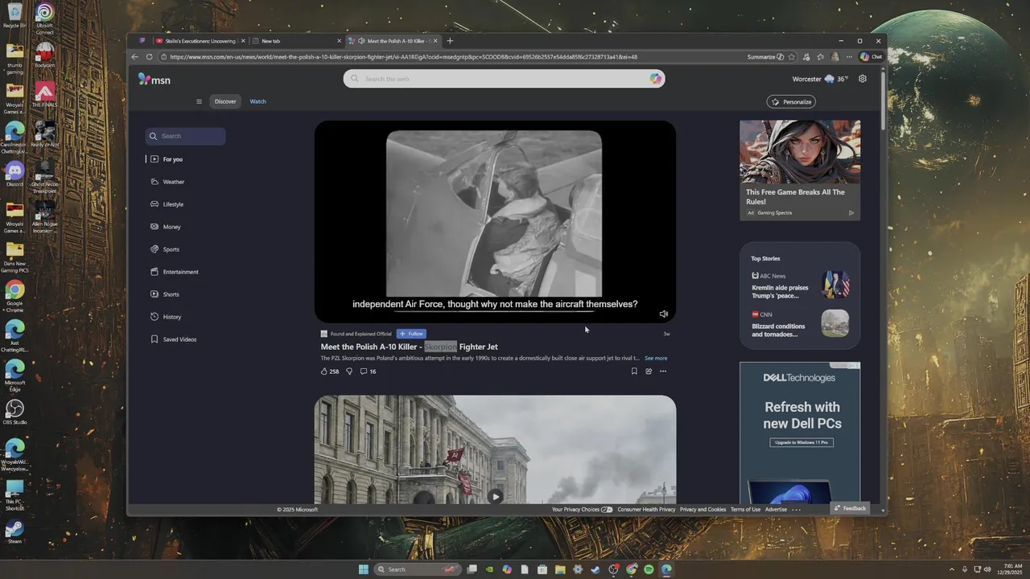Open the 16 comments on the video
Image resolution: width=1030 pixels, height=579 pixels.
tap(368, 372)
